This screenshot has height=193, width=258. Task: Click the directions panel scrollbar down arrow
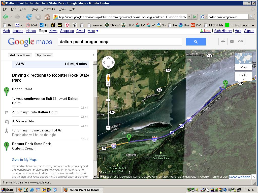pyautogui.click(x=95, y=177)
